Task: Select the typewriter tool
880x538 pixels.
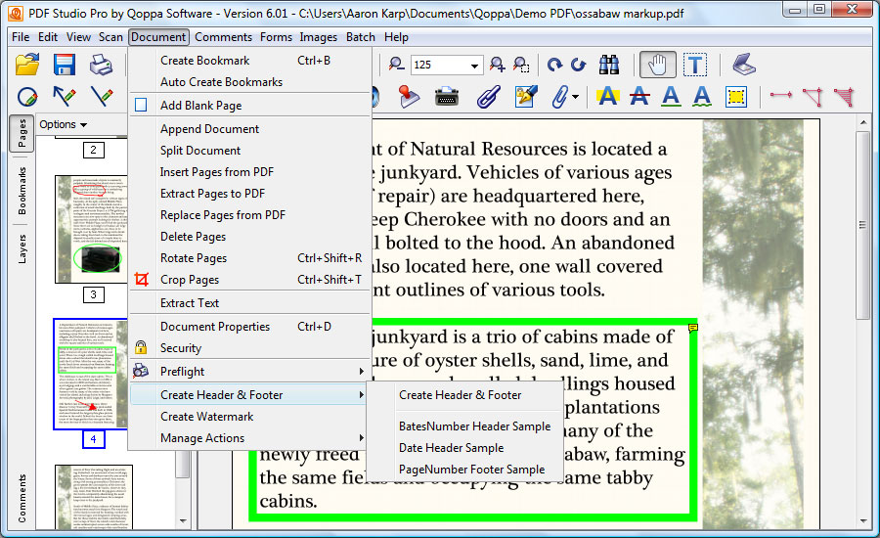Action: pyautogui.click(x=447, y=97)
